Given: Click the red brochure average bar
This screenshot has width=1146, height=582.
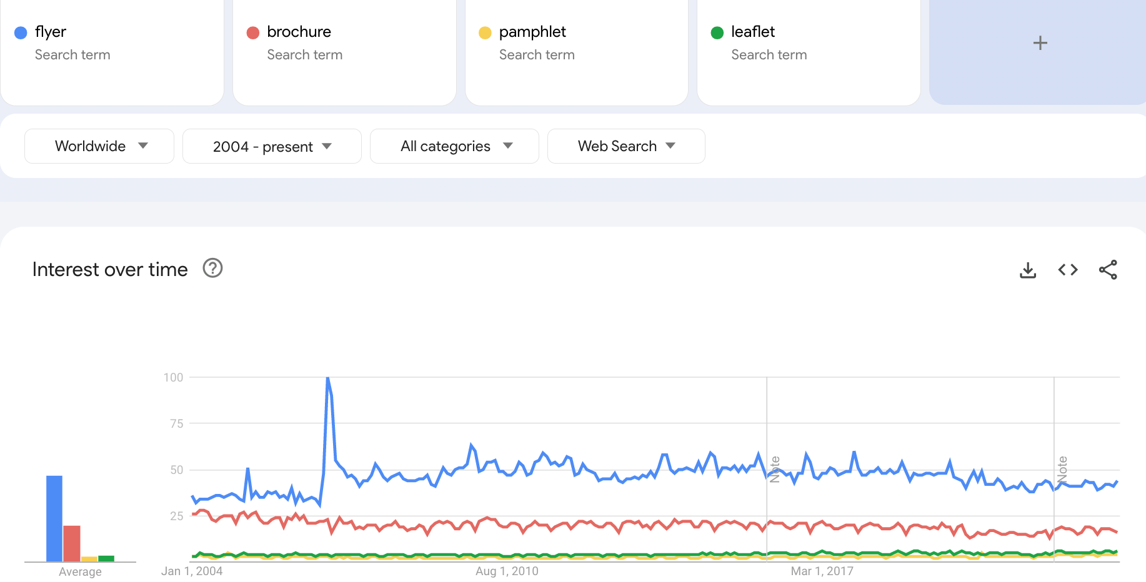Looking at the screenshot, I should click(72, 544).
